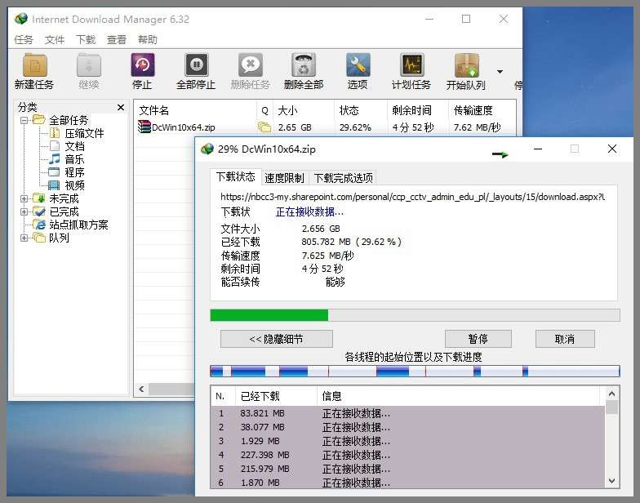This screenshot has height=503, width=640.
Task: Switch to the 下载完成选项 tab
Action: (343, 178)
